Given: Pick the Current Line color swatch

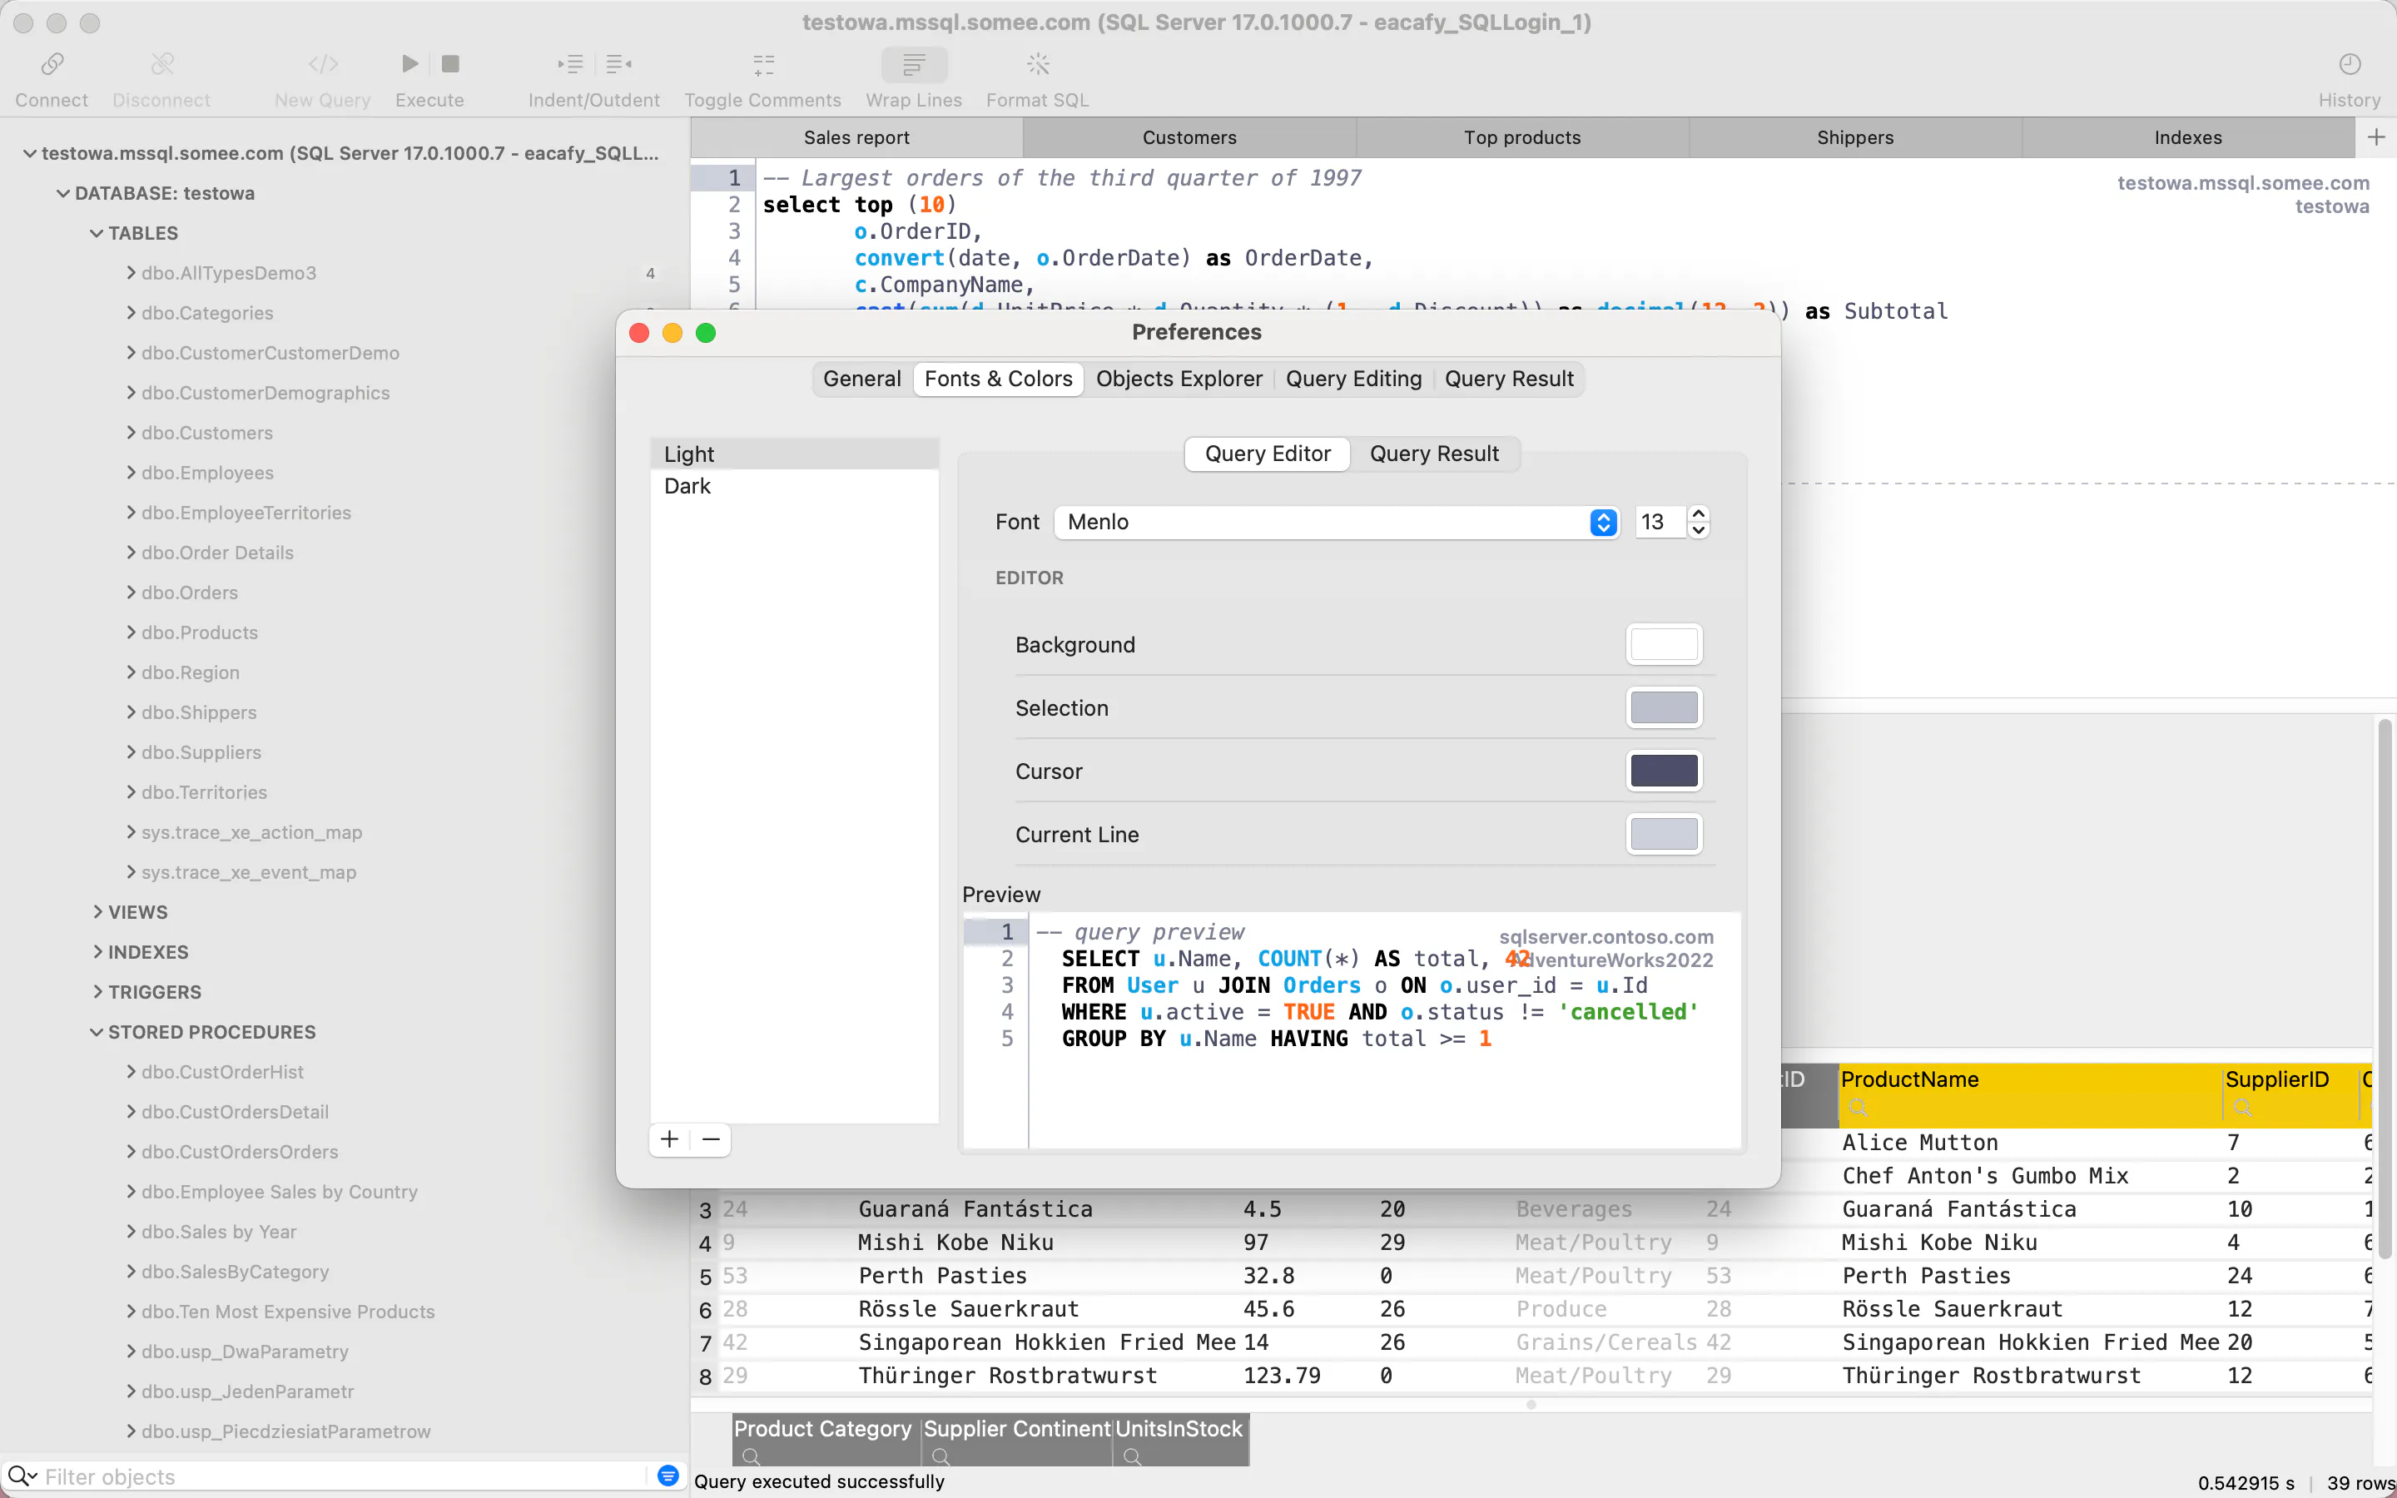Looking at the screenshot, I should coord(1664,834).
